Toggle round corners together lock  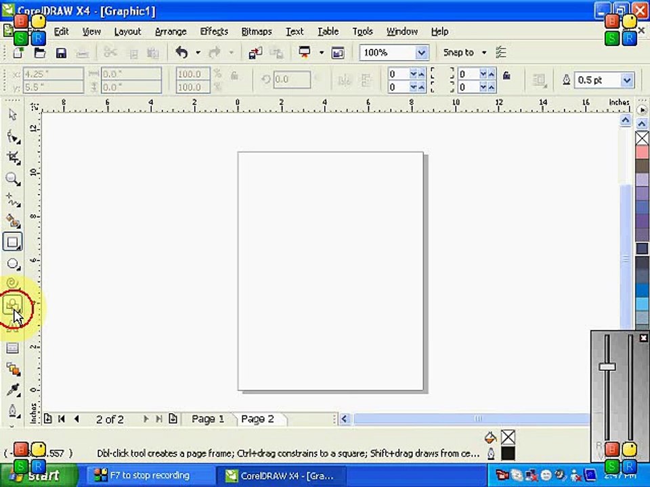(506, 75)
